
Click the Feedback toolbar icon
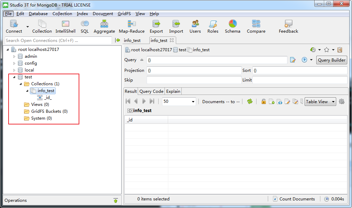(288, 26)
